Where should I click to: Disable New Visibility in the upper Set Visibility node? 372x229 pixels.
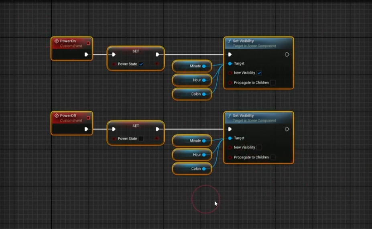pos(259,73)
